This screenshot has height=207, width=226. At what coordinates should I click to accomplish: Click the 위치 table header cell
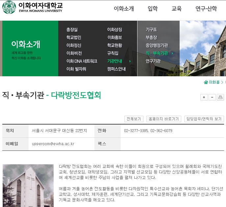click(15, 131)
